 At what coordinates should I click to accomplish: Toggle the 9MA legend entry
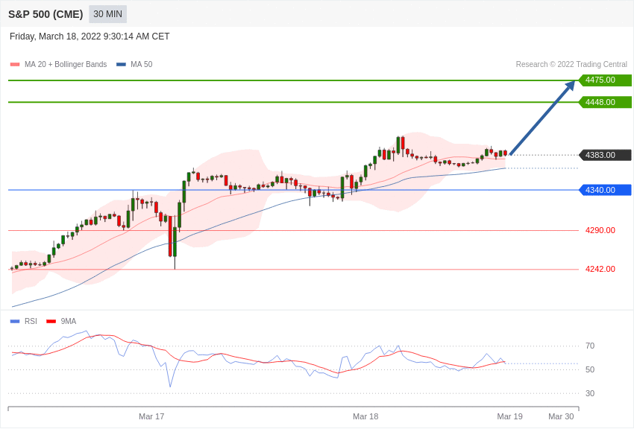tap(61, 321)
